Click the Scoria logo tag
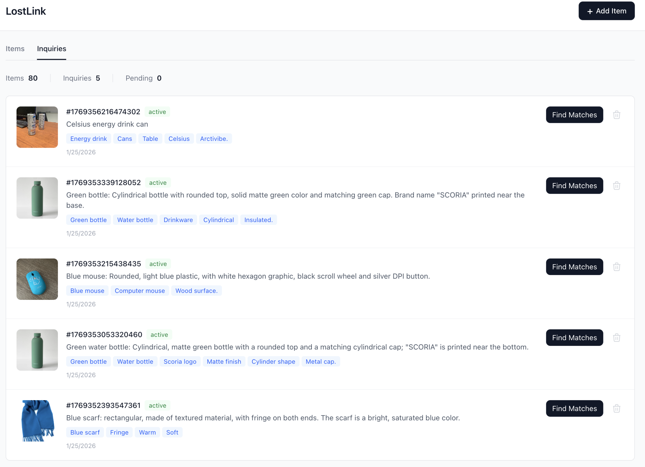Viewport: 645px width, 467px height. point(180,361)
